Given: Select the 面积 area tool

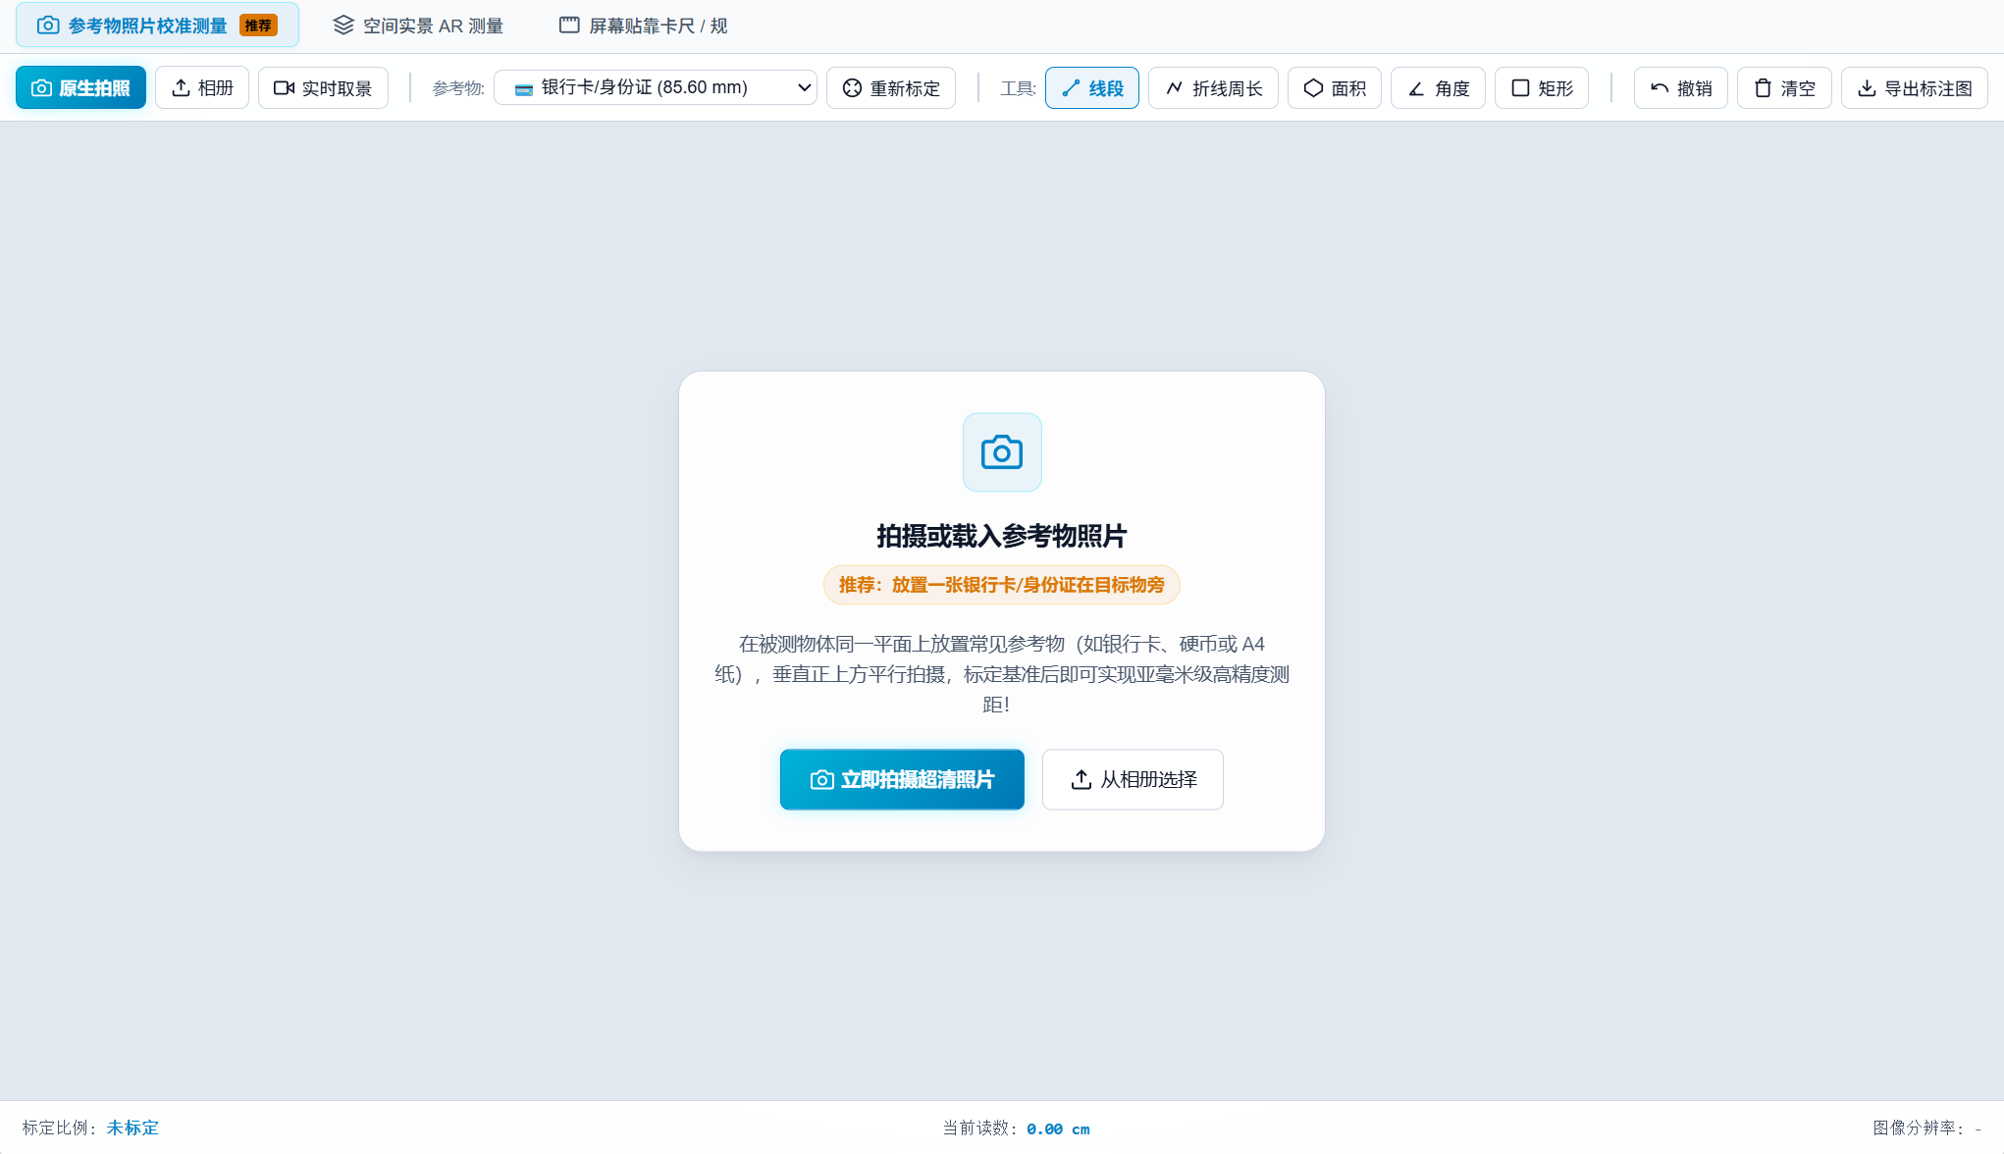Looking at the screenshot, I should [1335, 88].
